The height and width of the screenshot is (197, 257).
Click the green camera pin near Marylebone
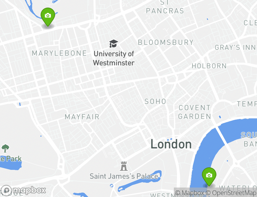(48, 17)
